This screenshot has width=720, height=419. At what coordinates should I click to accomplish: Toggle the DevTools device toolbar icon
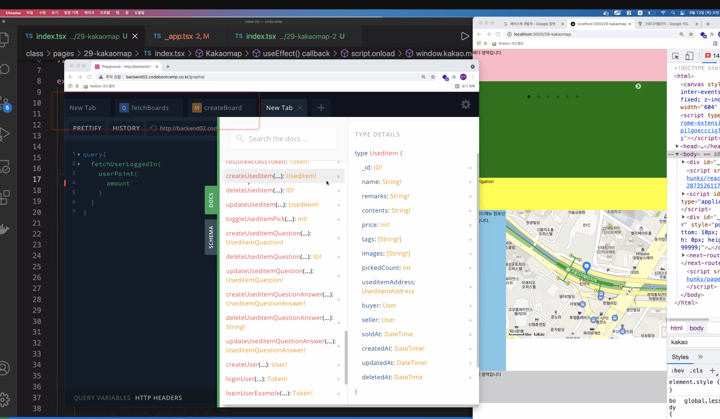689,56
